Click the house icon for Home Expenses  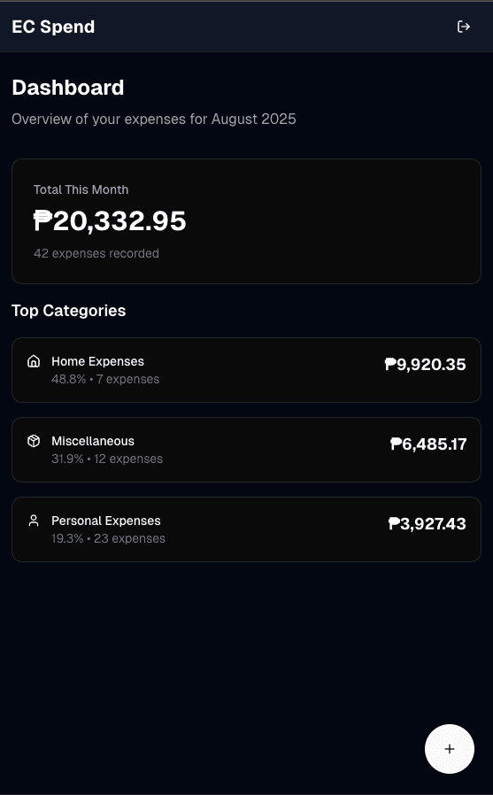coord(34,361)
